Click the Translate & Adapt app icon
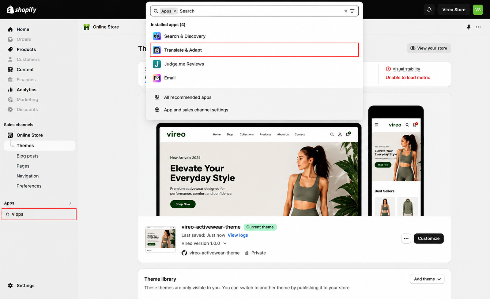The height and width of the screenshot is (299, 490). click(x=157, y=50)
